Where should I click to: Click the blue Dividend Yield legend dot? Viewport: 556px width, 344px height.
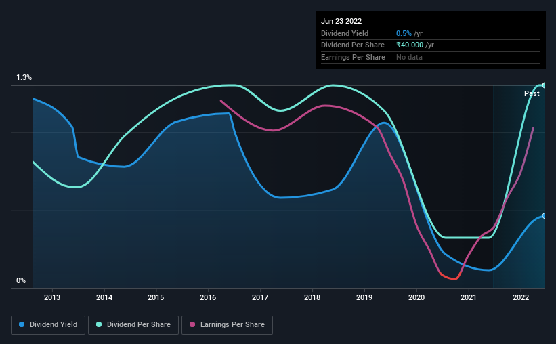pos(22,324)
